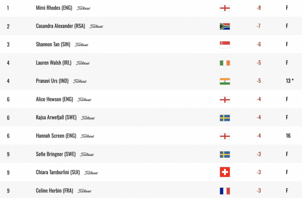Click Mimi Rhodes' score of -8
Image resolution: width=302 pixels, height=198 pixels.
pos(259,8)
